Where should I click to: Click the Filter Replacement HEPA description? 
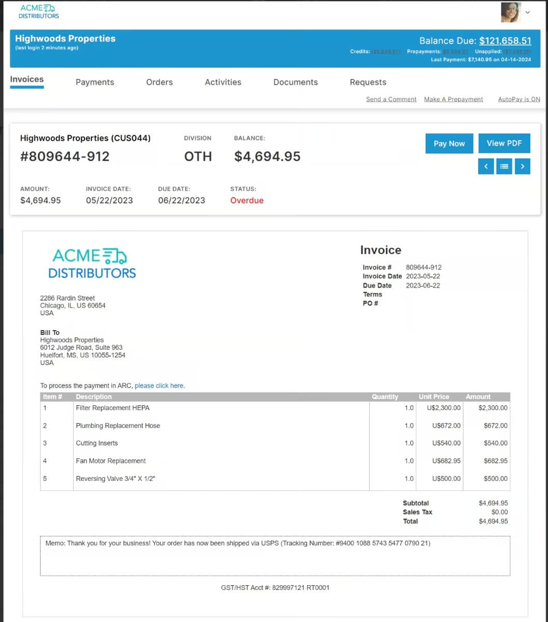point(113,408)
